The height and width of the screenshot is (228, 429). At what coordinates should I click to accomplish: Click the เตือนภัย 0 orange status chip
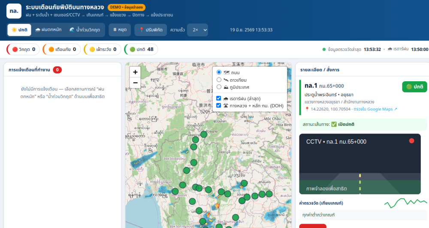62,49
